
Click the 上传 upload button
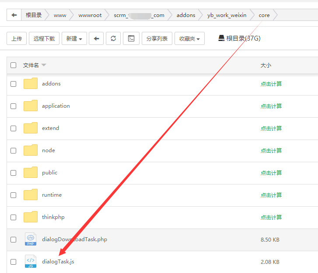(17, 38)
